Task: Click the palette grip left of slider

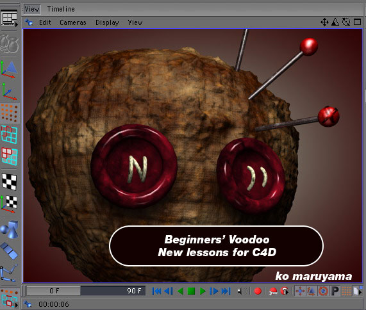Action: click(x=24, y=291)
